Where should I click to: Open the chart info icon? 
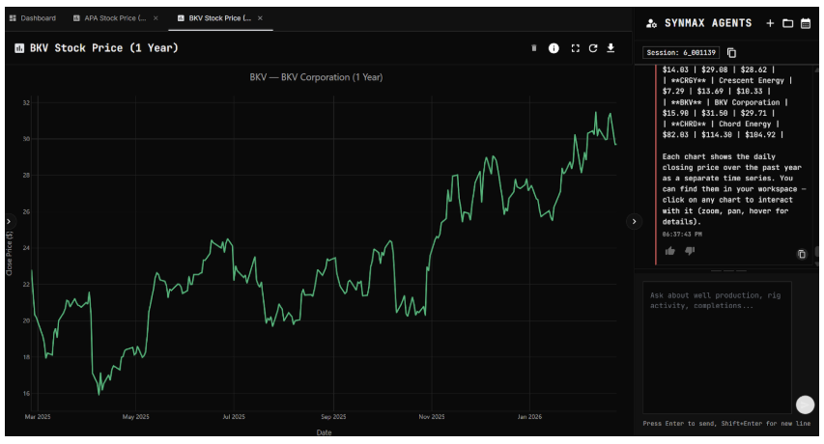pos(554,48)
